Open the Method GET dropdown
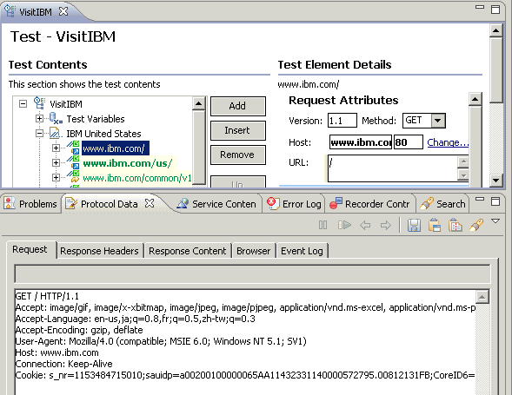The height and width of the screenshot is (395, 512). (x=438, y=121)
